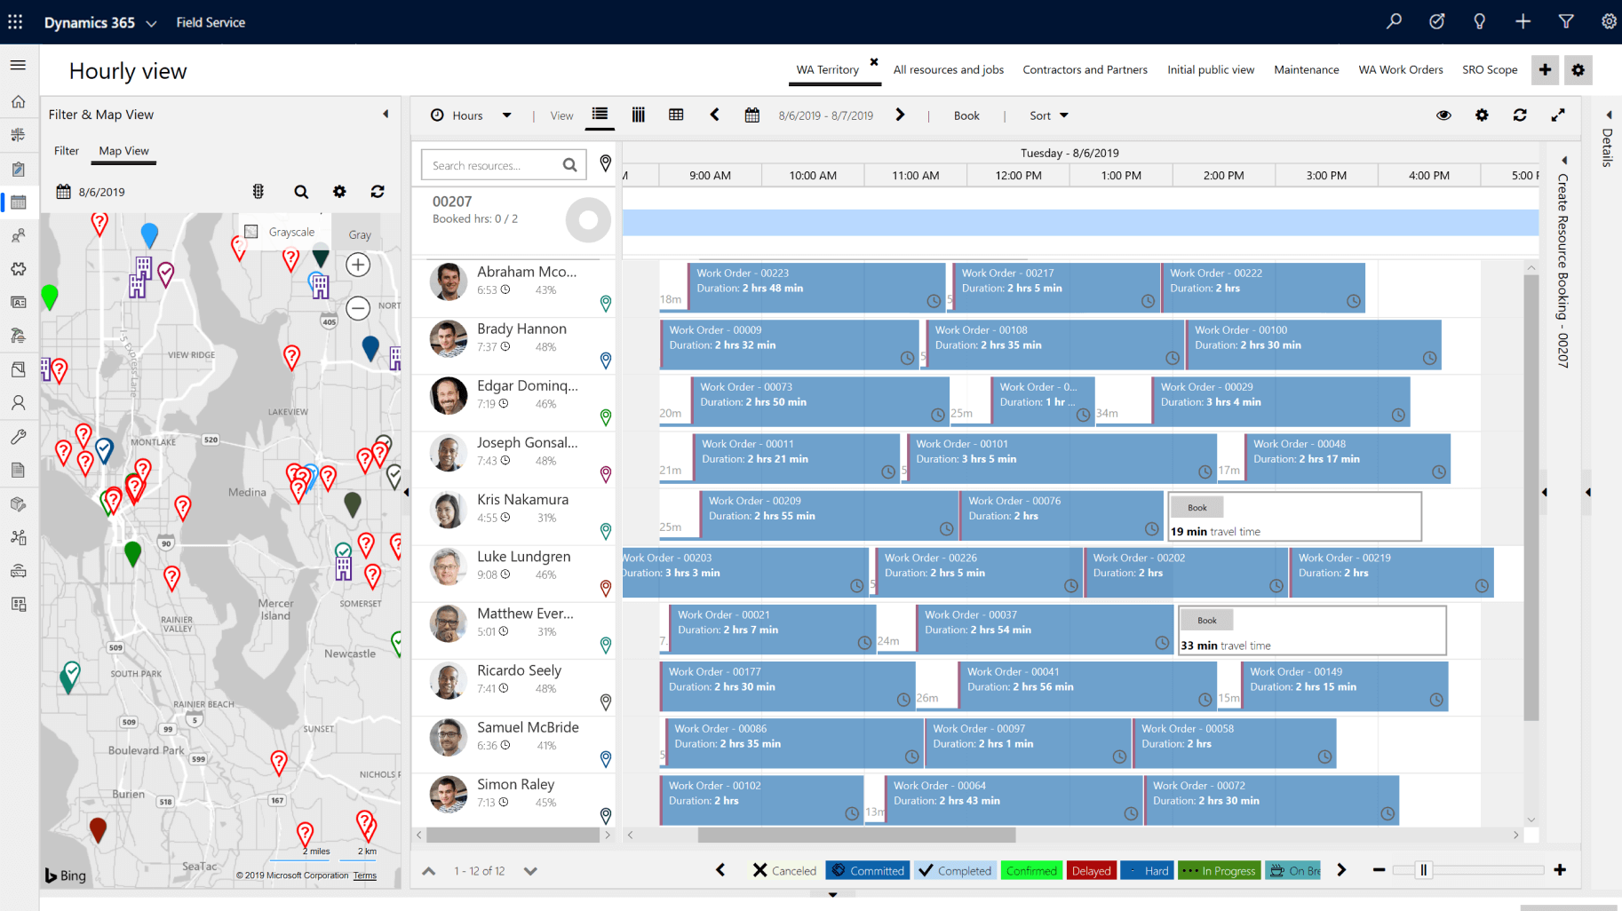Image resolution: width=1622 pixels, height=911 pixels.
Task: Toggle the Completed status filter
Action: (x=955, y=870)
